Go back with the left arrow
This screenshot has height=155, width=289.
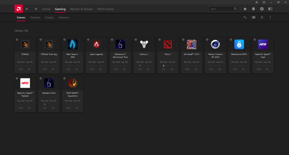click(x=27, y=9)
